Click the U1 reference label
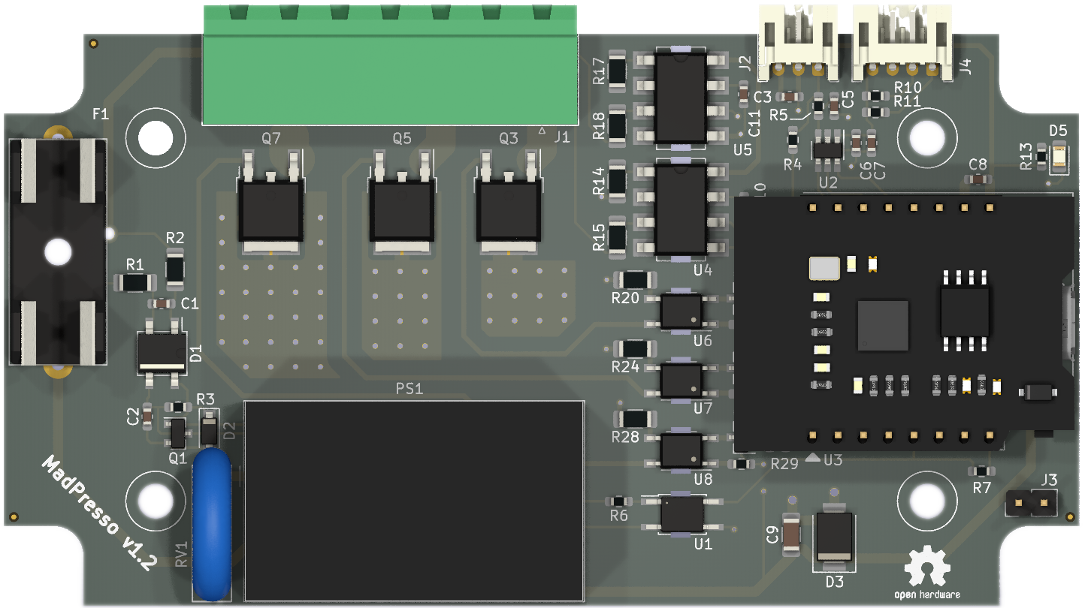Screen dimensions: 1091x608 (703, 544)
